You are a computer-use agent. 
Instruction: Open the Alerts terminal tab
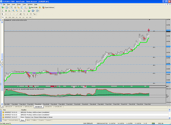click(x=28, y=120)
